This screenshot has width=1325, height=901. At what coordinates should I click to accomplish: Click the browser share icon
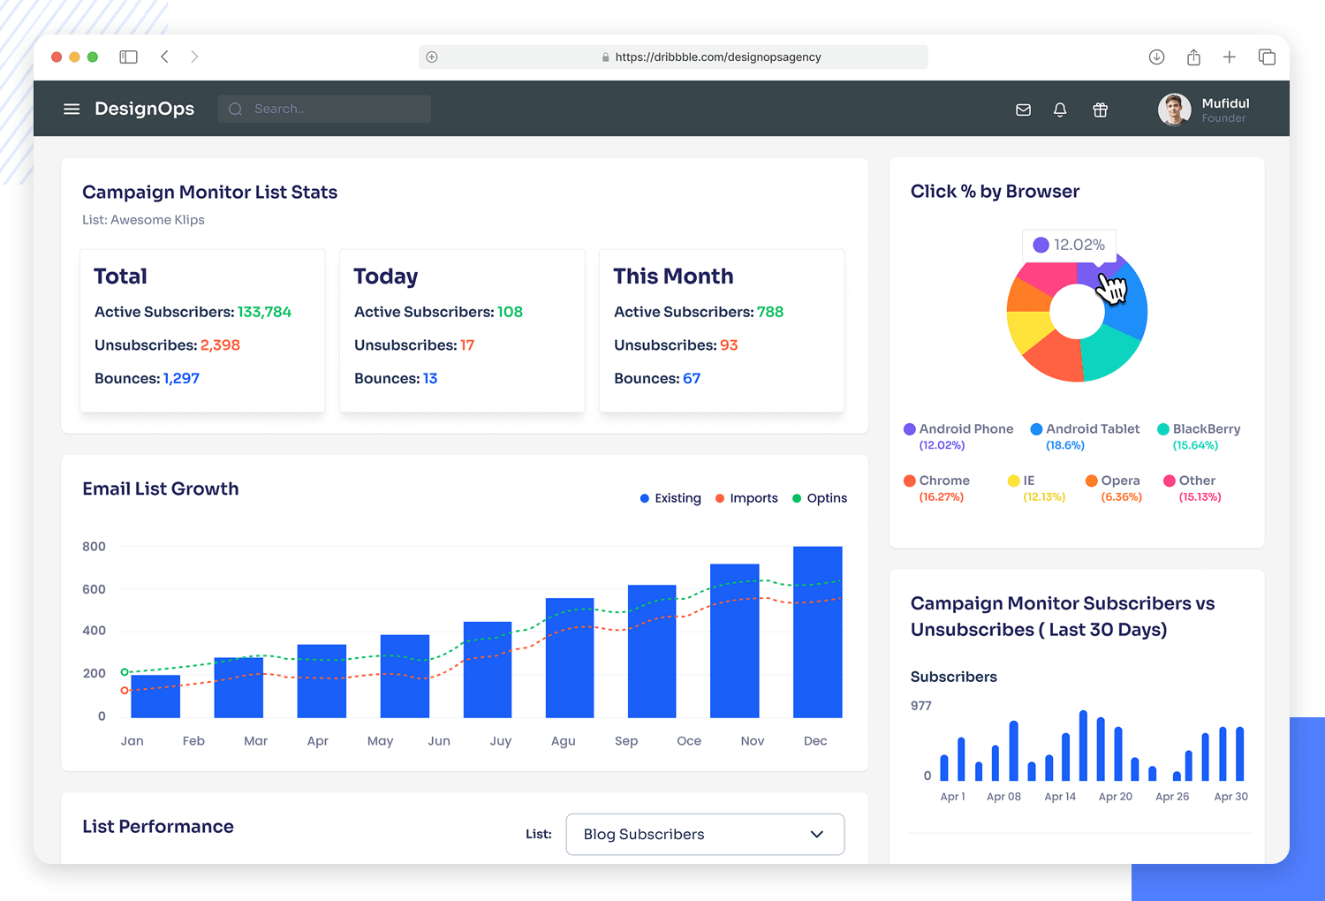[x=1193, y=57]
